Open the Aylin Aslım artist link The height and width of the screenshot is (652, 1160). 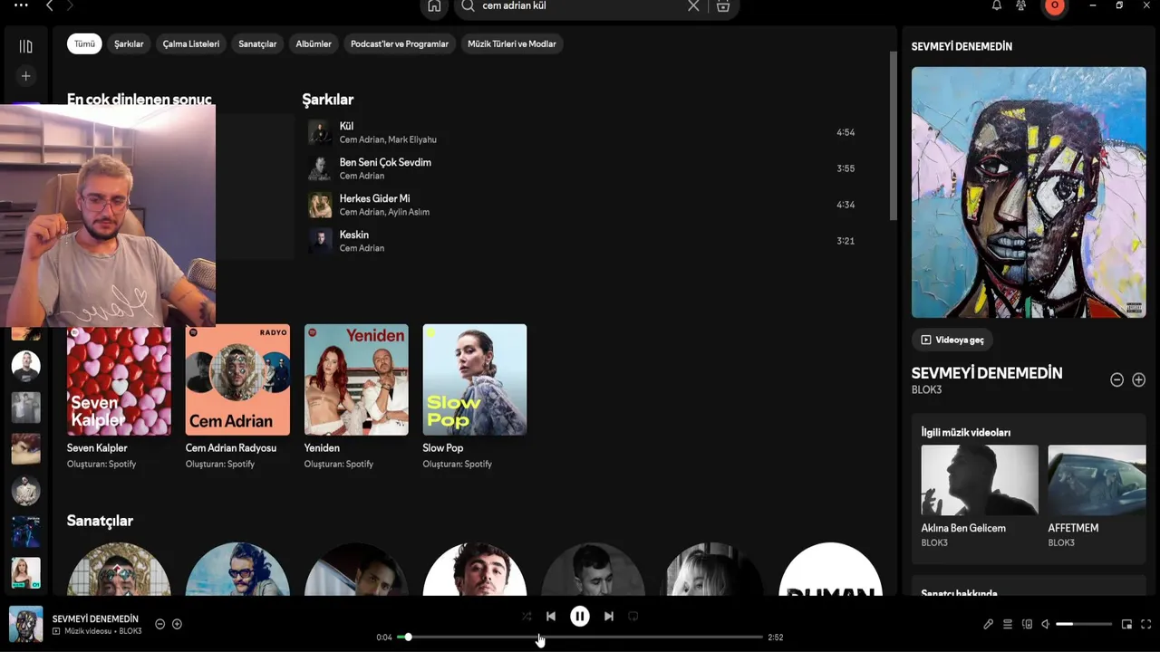(409, 212)
